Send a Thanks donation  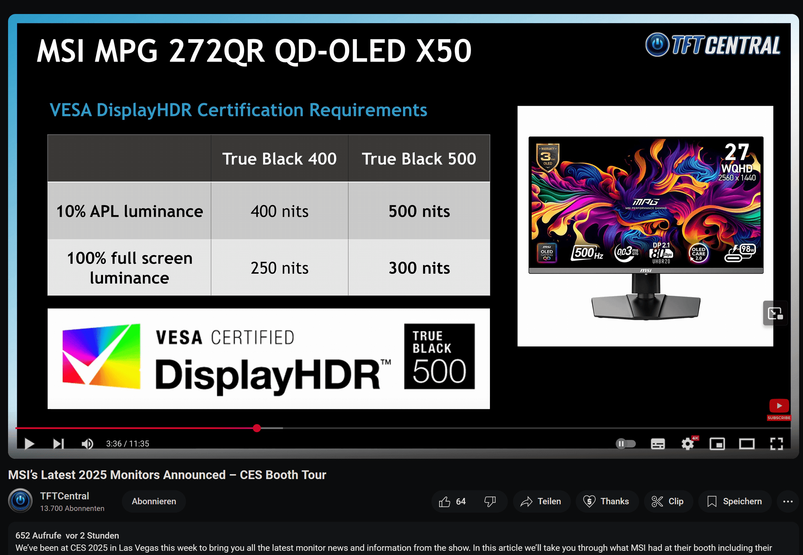pos(607,501)
